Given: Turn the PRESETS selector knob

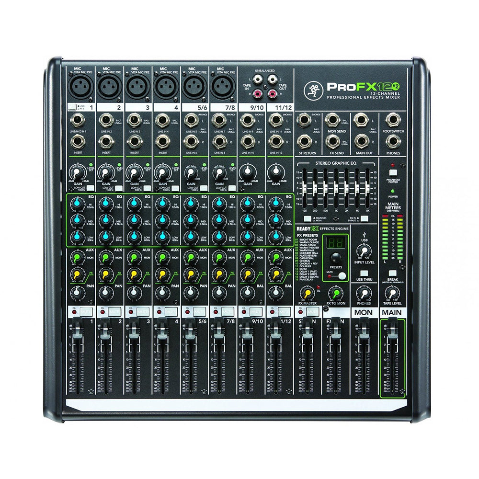Looking at the screenshot, I should click(x=335, y=257).
